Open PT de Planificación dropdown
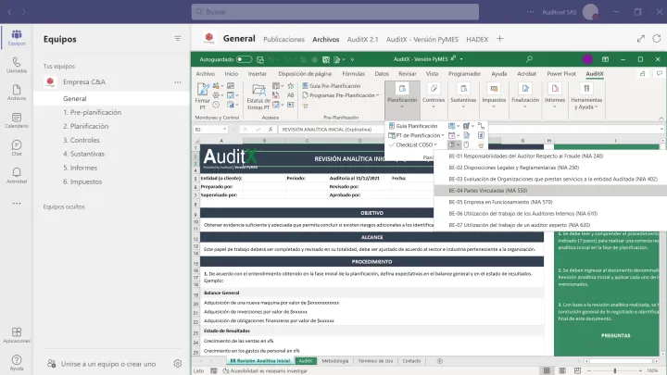The height and width of the screenshot is (375, 667). pos(417,135)
